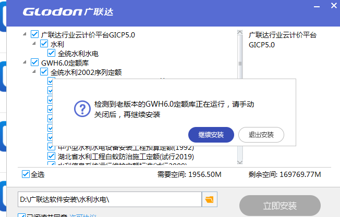Uncheck the 全统水利水电 checkbox
This screenshot has width=340, height=217.
tap(52, 53)
